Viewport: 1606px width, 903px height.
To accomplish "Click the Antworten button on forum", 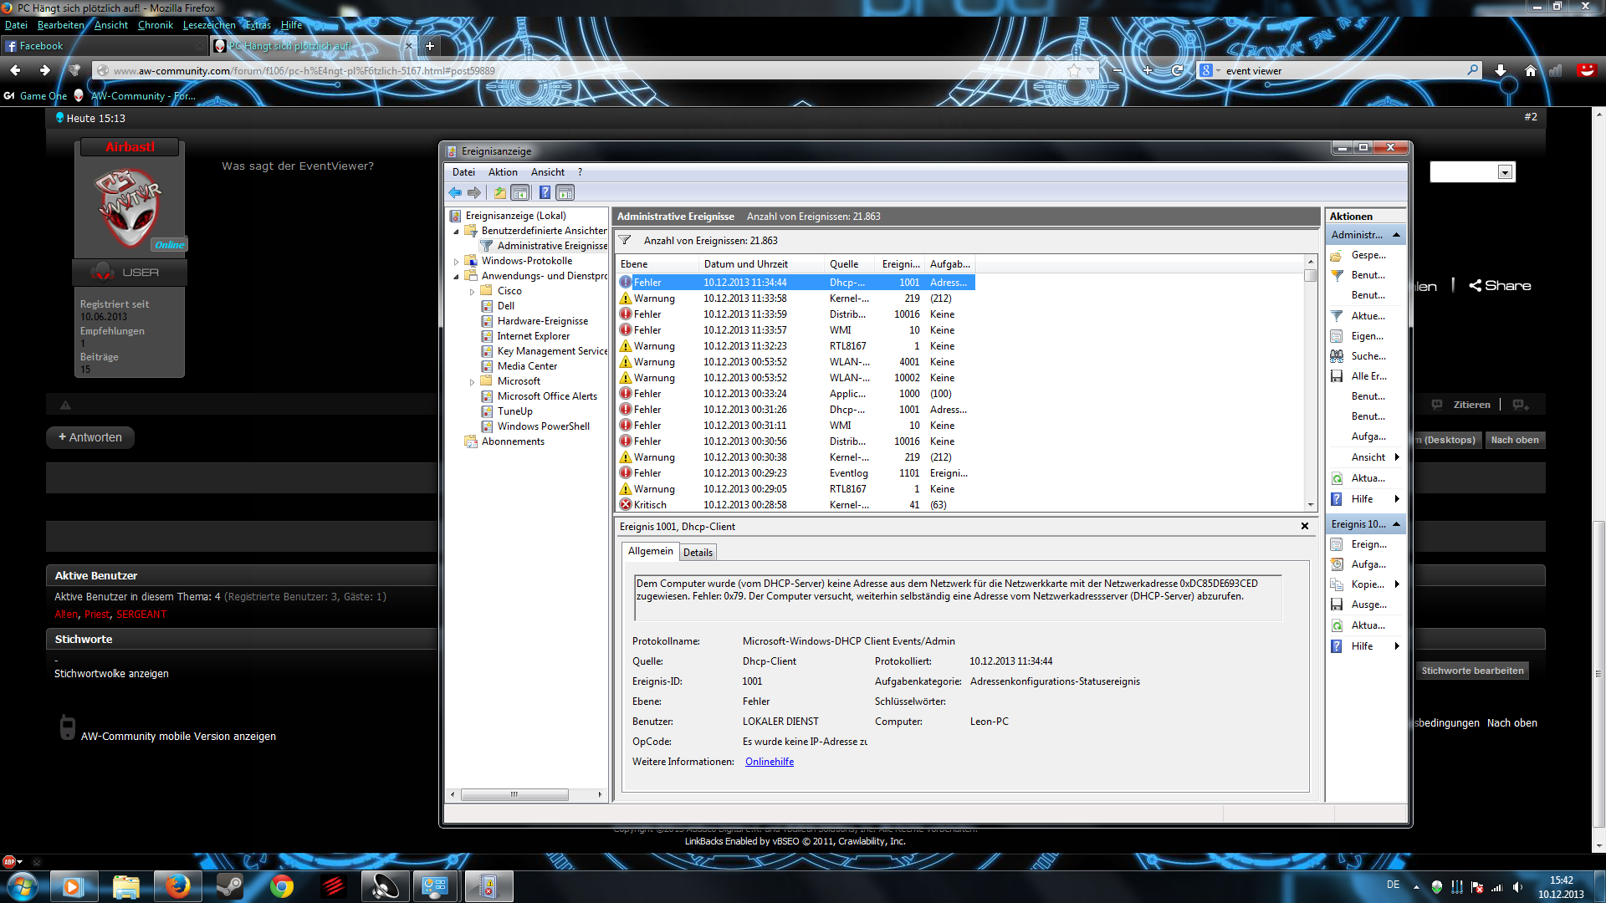I will [90, 437].
